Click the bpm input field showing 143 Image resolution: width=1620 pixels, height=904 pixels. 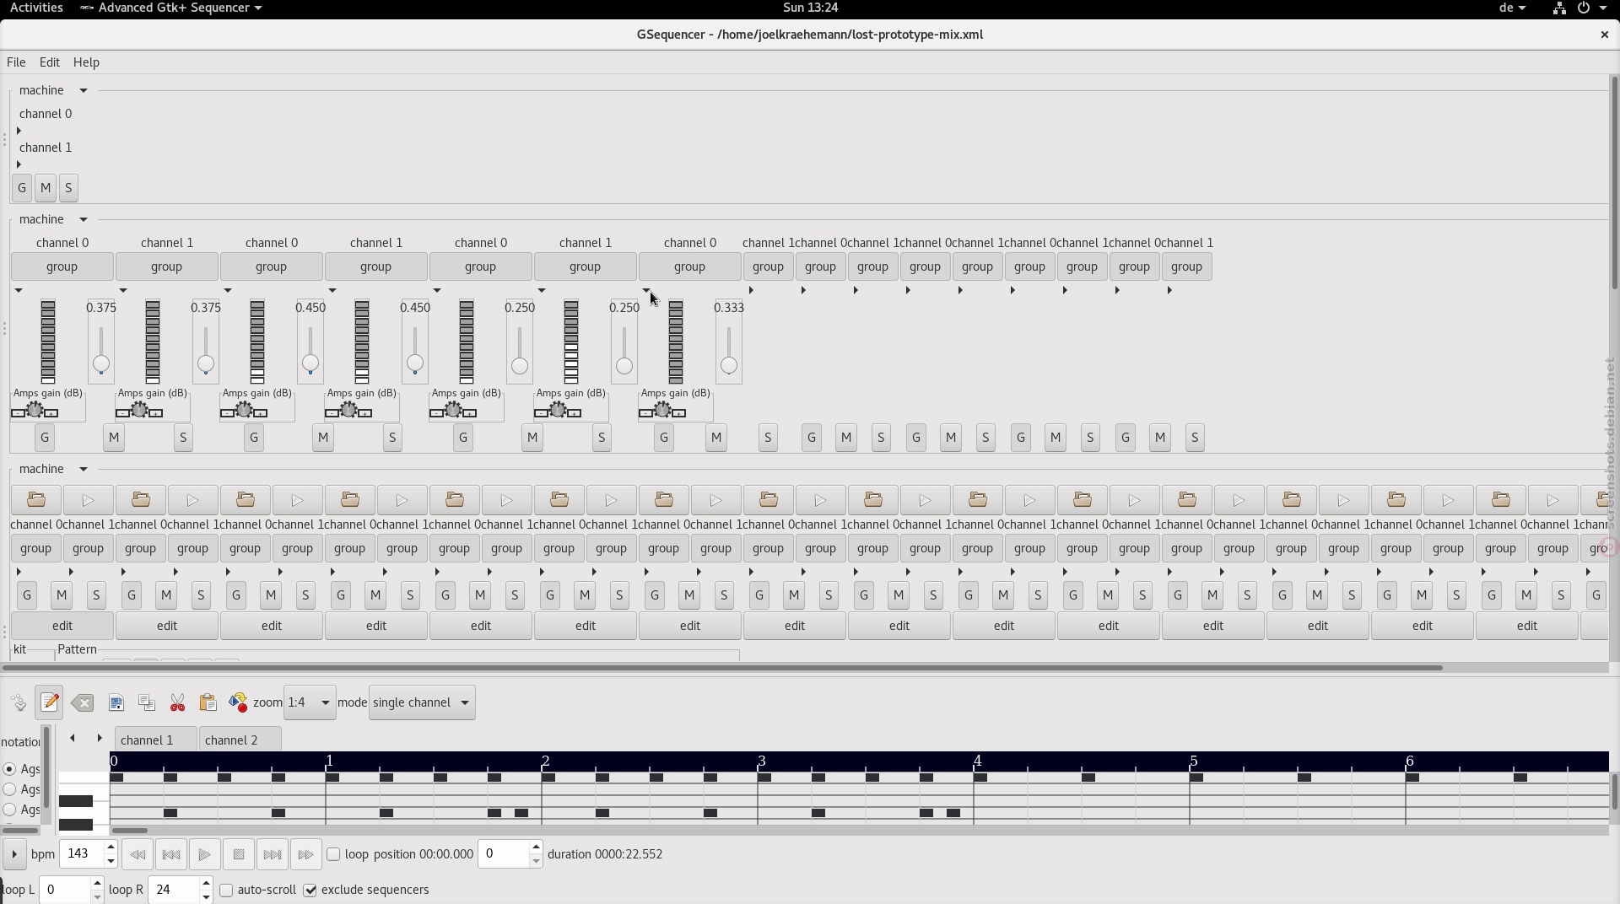pyautogui.click(x=81, y=854)
